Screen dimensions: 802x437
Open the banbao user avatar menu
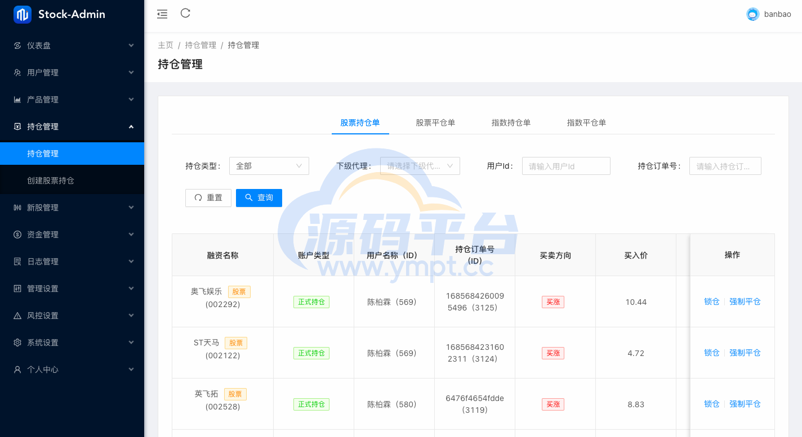(753, 15)
